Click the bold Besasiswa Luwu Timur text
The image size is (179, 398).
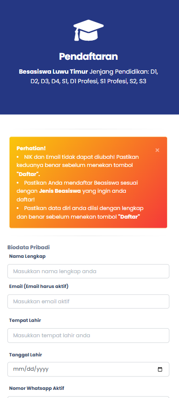53,72
